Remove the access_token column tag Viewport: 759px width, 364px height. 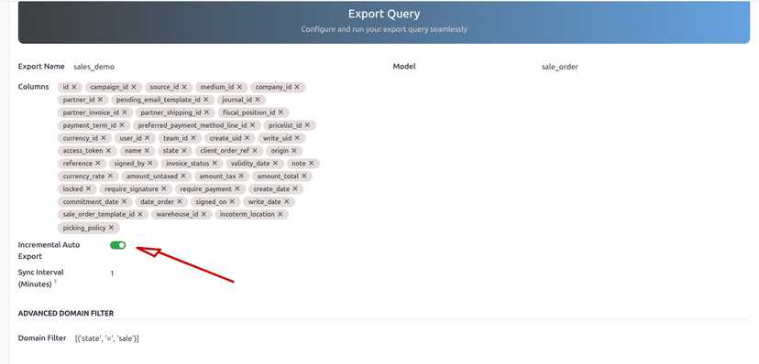(108, 150)
